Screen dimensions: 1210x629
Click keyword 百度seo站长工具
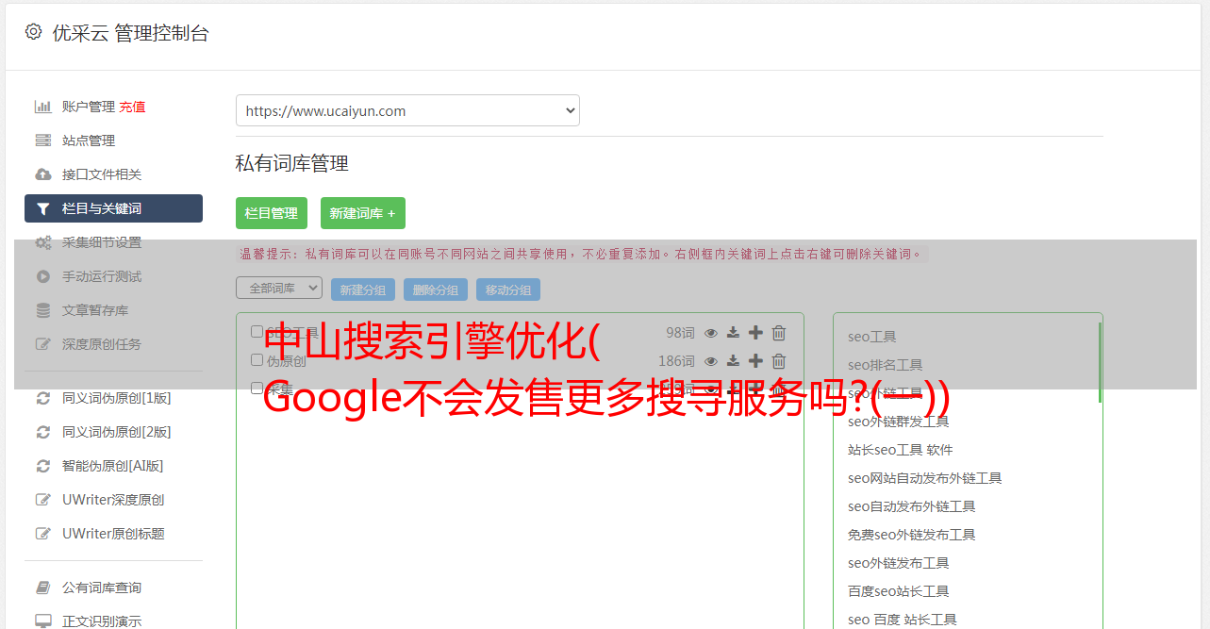click(x=899, y=591)
